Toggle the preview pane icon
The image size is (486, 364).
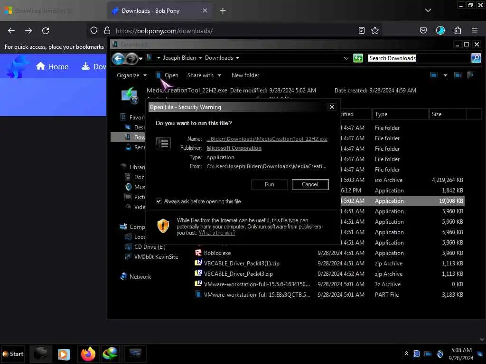(x=458, y=75)
